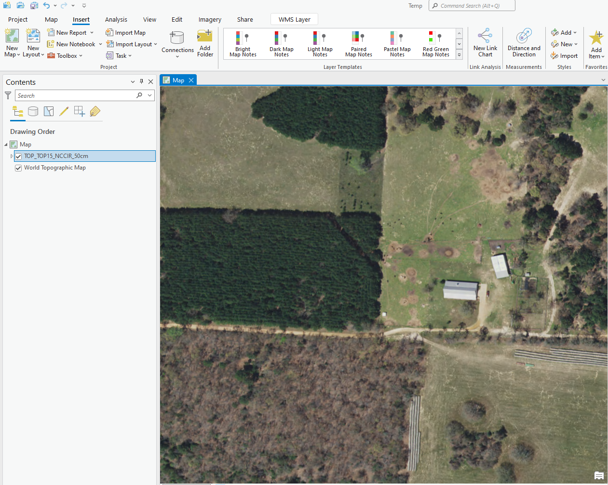Switch to the Imagery ribbon tab
This screenshot has width=608, height=485.
(210, 20)
